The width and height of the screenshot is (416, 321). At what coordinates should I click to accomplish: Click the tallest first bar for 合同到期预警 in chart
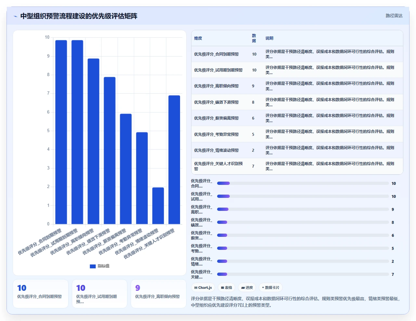(61, 132)
